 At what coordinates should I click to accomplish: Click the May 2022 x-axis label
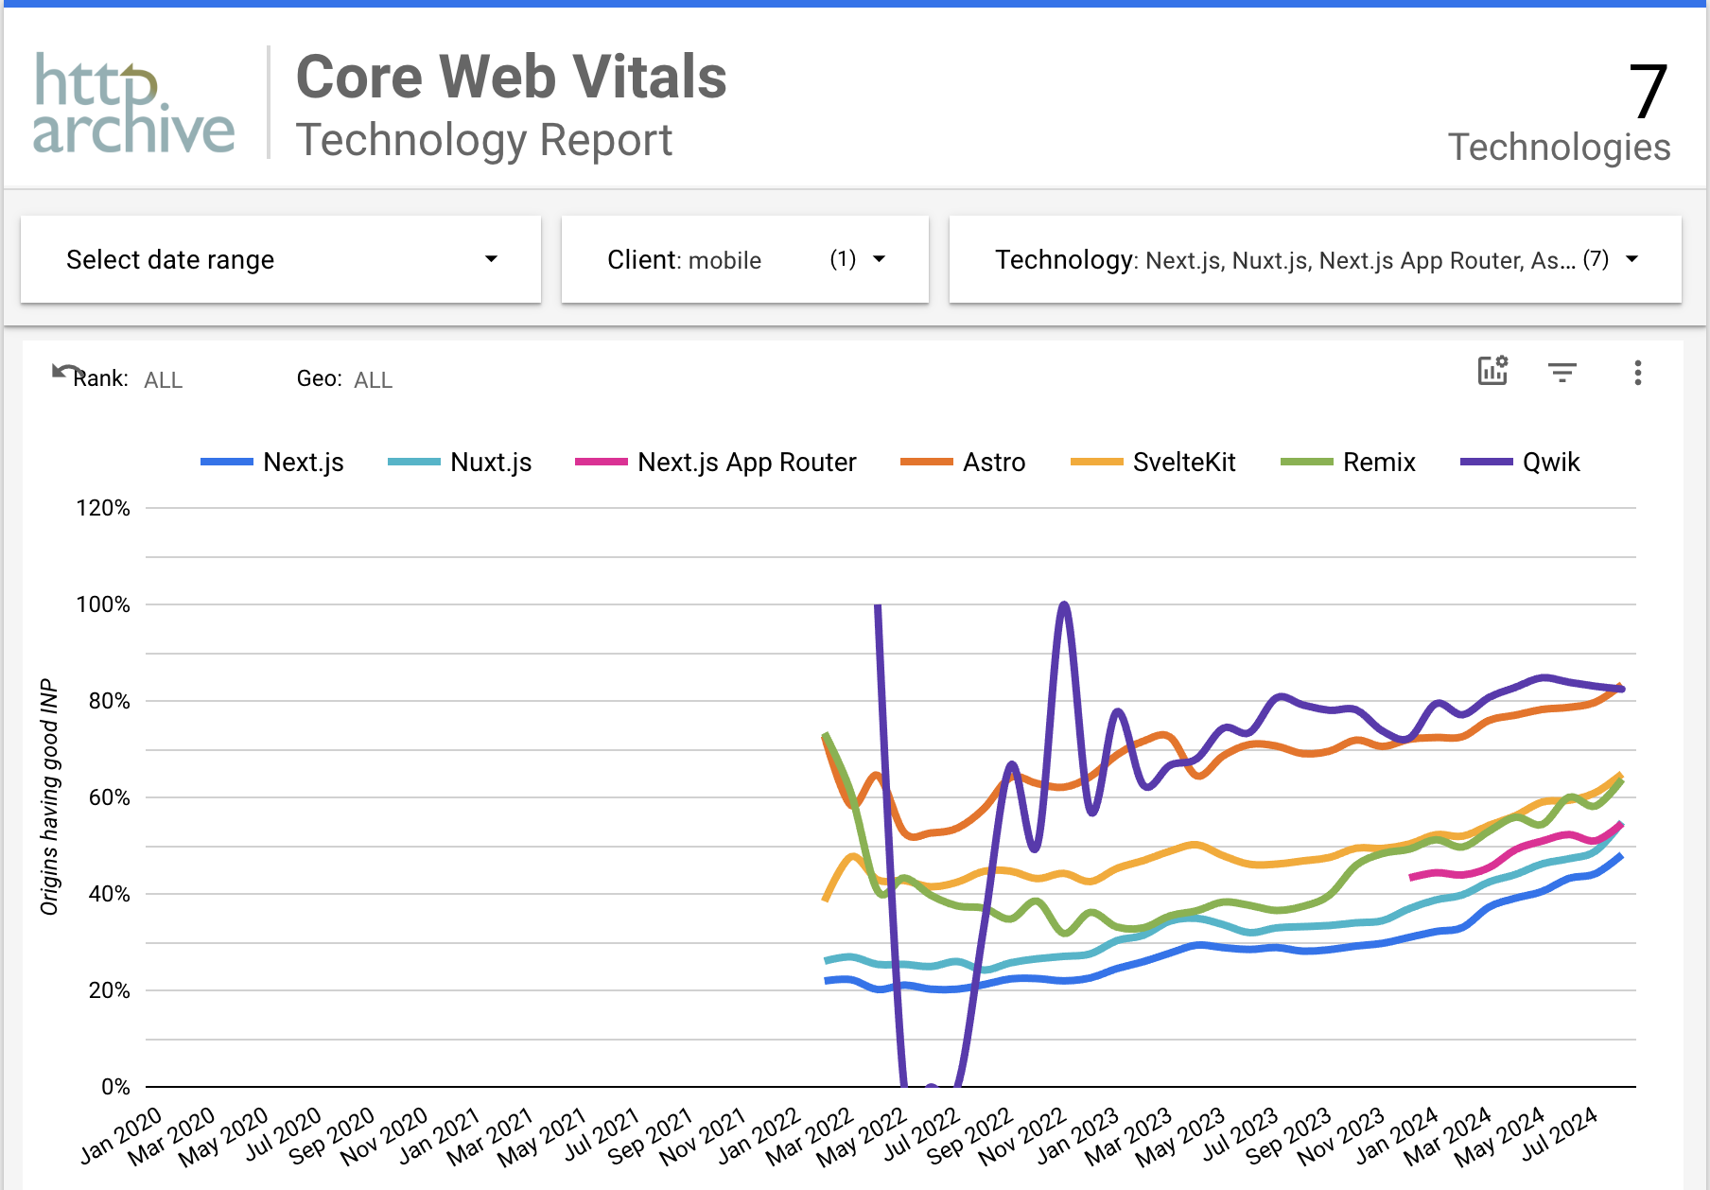click(864, 1134)
